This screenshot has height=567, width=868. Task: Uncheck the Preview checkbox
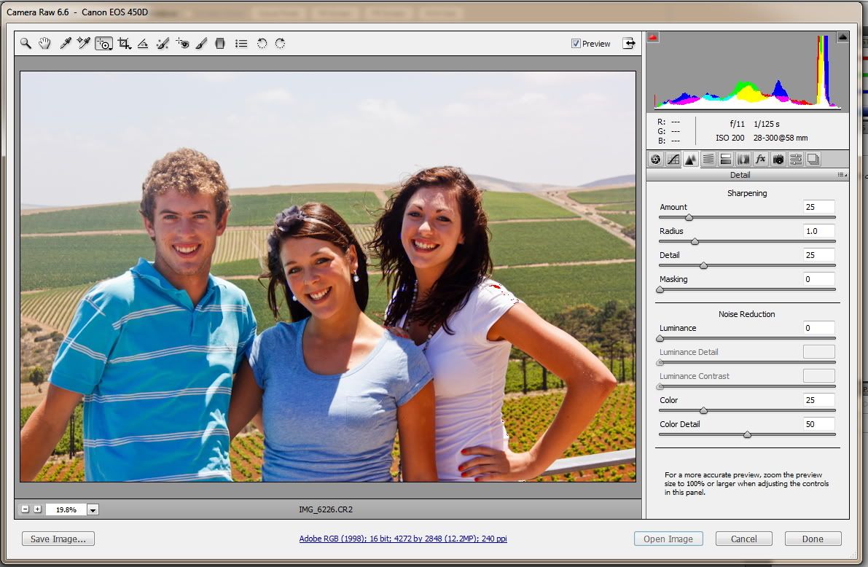pos(576,44)
